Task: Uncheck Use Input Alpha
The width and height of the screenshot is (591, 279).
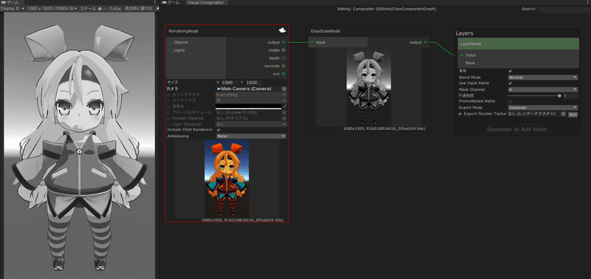Action: coord(510,83)
